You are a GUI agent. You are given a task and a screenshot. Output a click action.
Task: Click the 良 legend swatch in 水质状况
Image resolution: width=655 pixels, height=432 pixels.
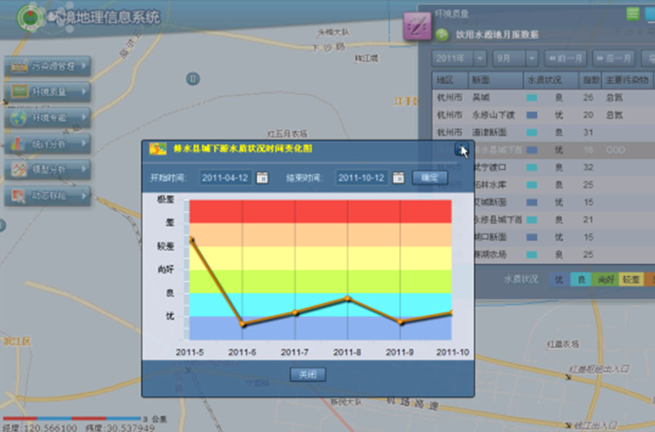click(x=581, y=280)
